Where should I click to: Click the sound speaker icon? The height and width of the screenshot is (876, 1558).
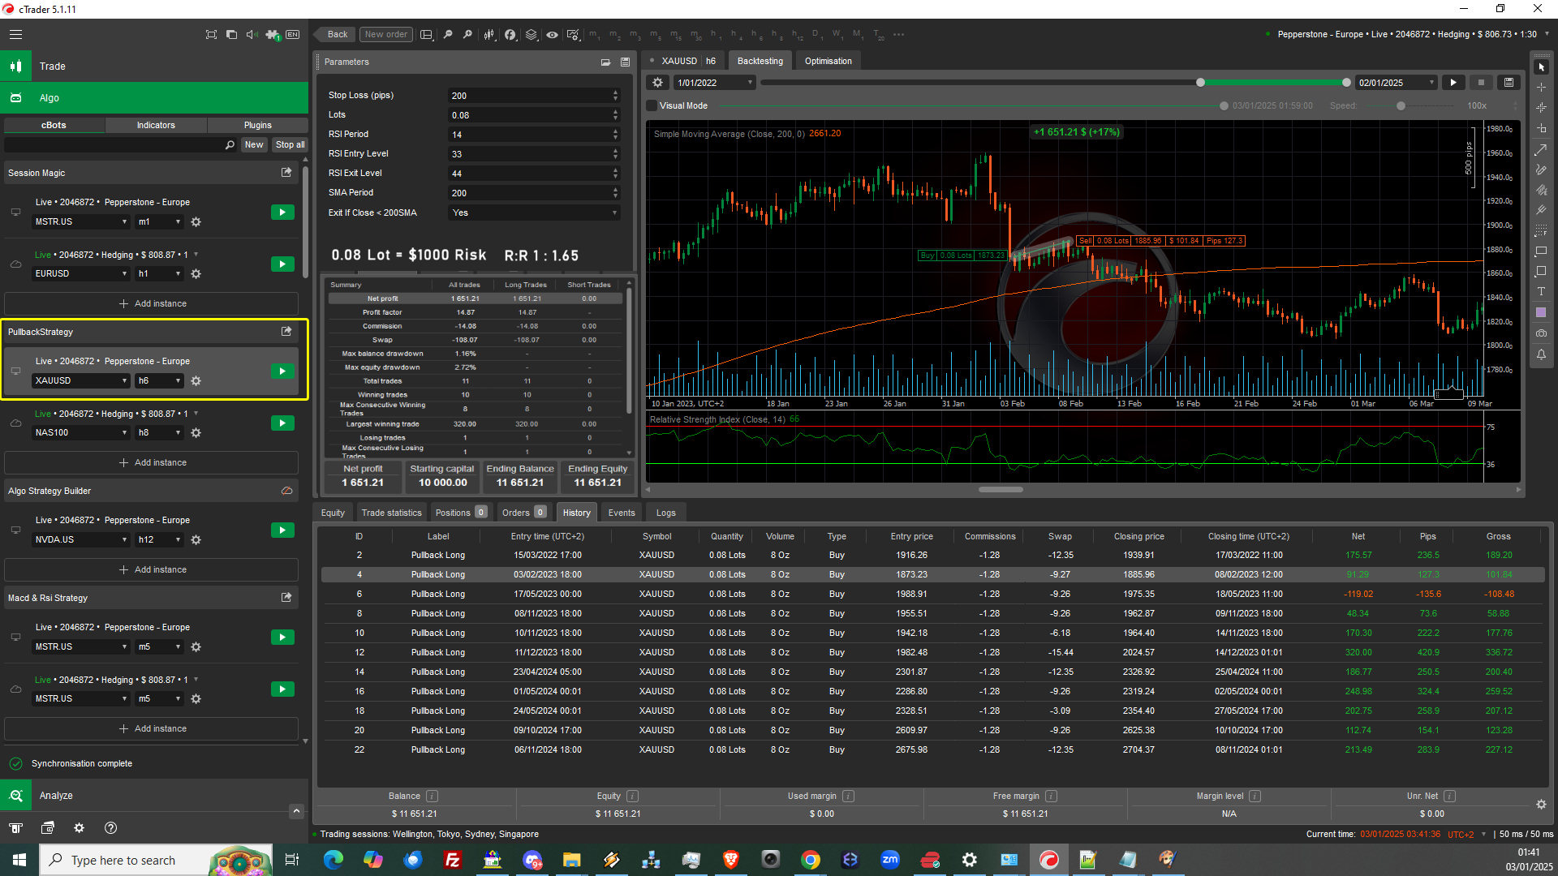pyautogui.click(x=252, y=34)
